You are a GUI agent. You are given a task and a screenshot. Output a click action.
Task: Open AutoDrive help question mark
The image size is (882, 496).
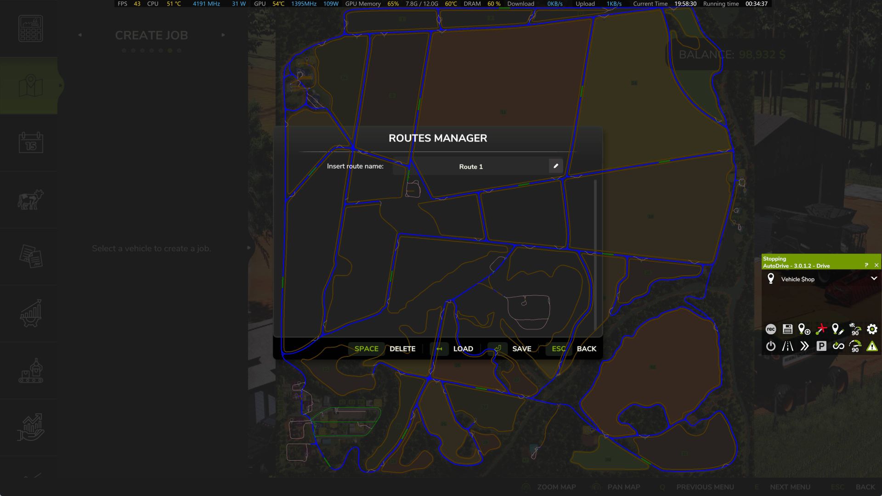click(x=866, y=265)
